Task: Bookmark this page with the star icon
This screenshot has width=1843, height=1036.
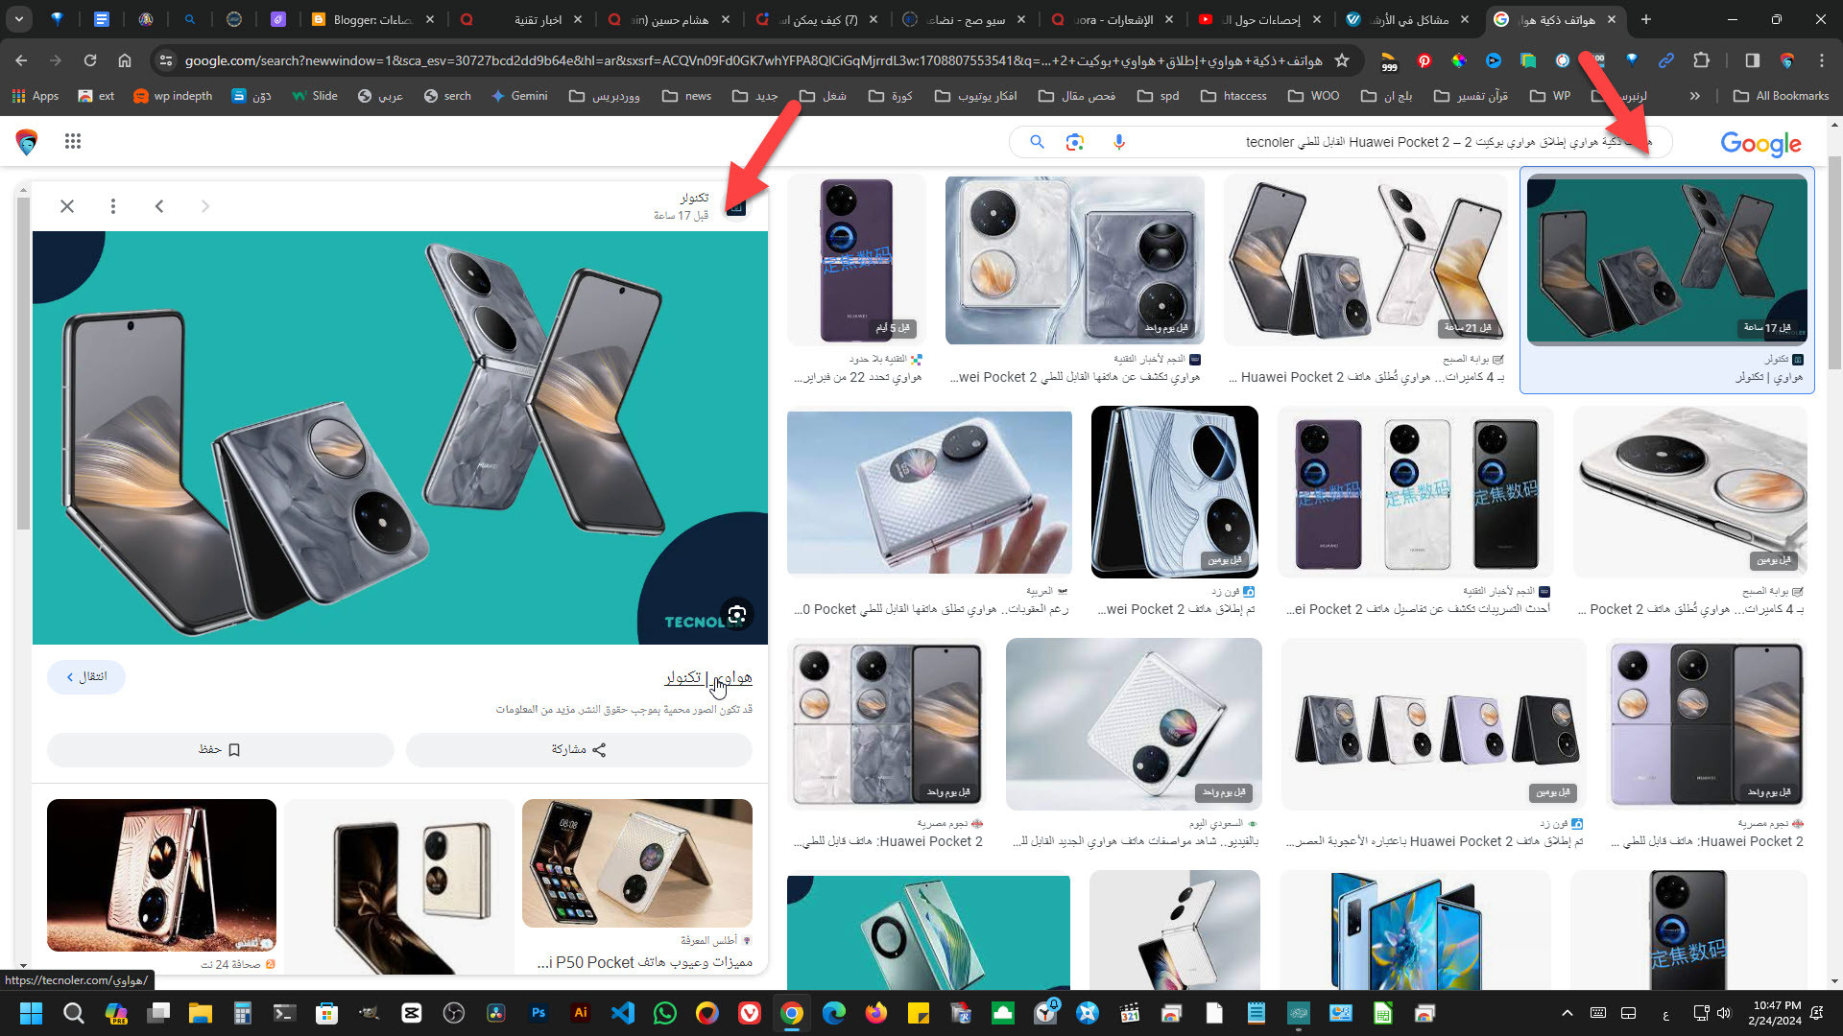Action: click(1342, 60)
